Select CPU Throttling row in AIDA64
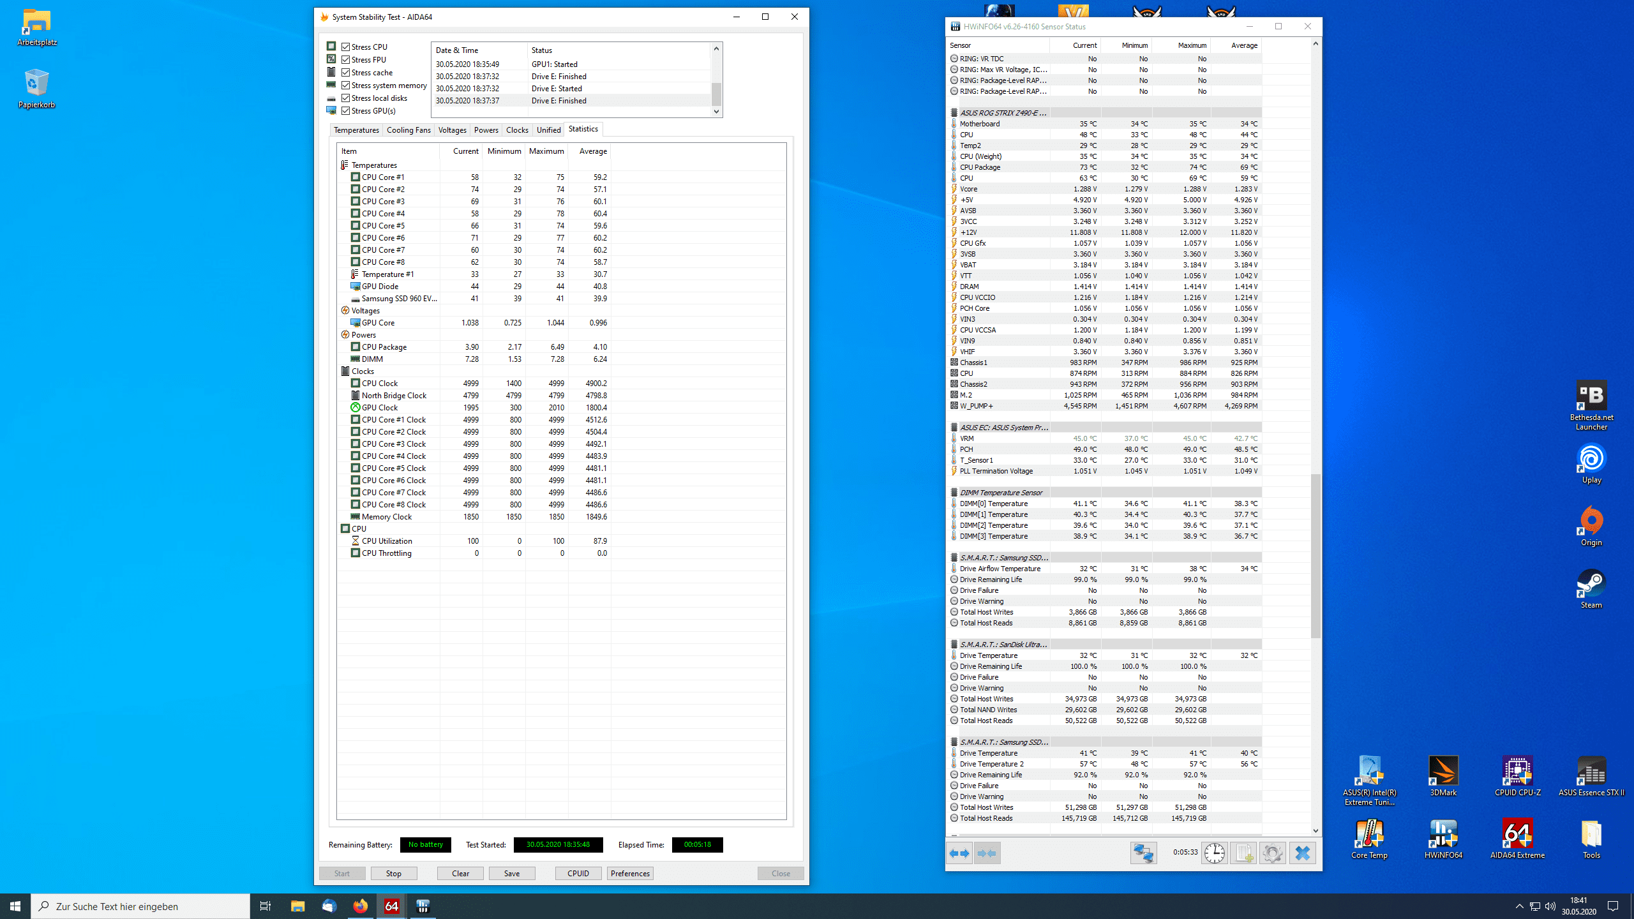Screen dimensions: 1634x919 coord(474,553)
